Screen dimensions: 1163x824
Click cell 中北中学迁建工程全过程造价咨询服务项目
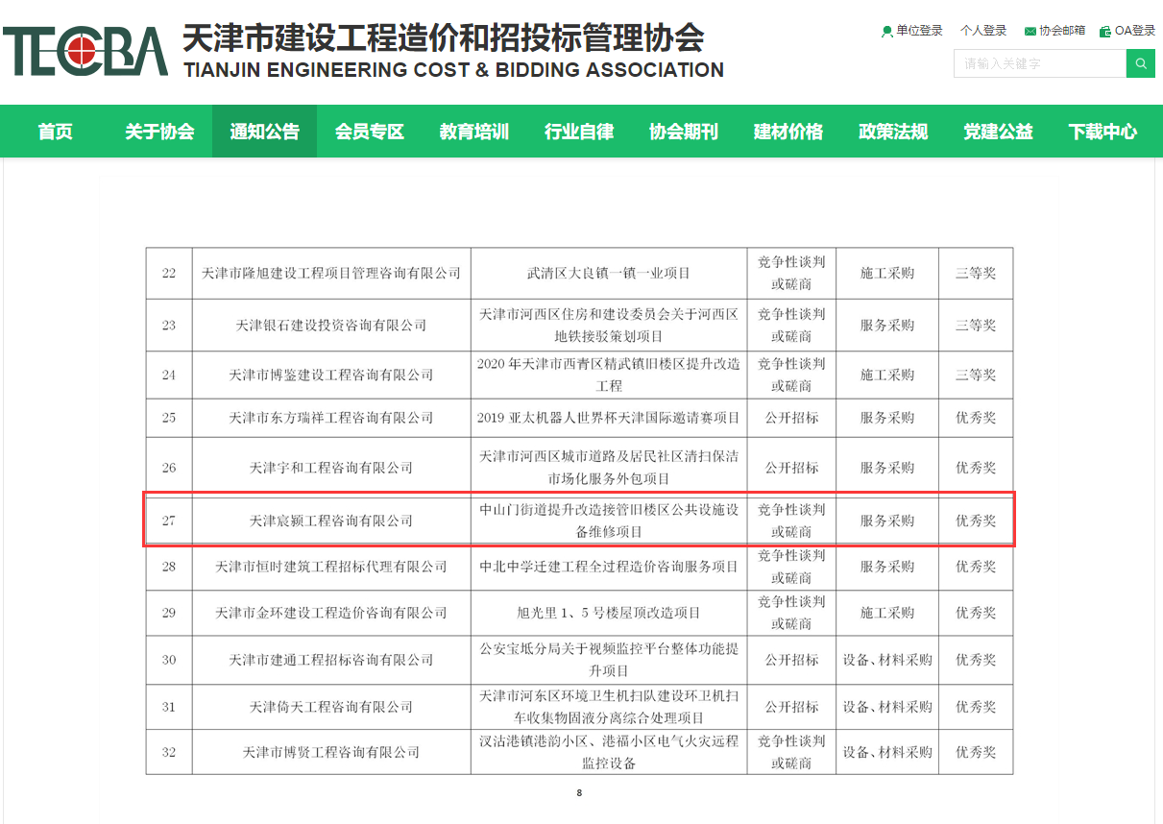[609, 567]
